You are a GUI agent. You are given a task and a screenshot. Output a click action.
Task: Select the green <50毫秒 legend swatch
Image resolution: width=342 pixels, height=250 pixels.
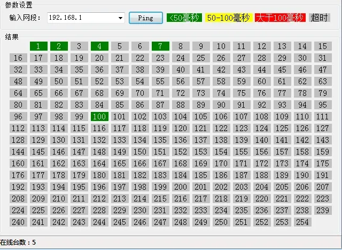click(x=184, y=18)
